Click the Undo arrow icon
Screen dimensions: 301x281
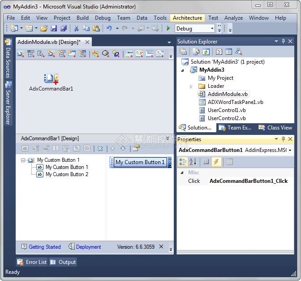point(109,28)
